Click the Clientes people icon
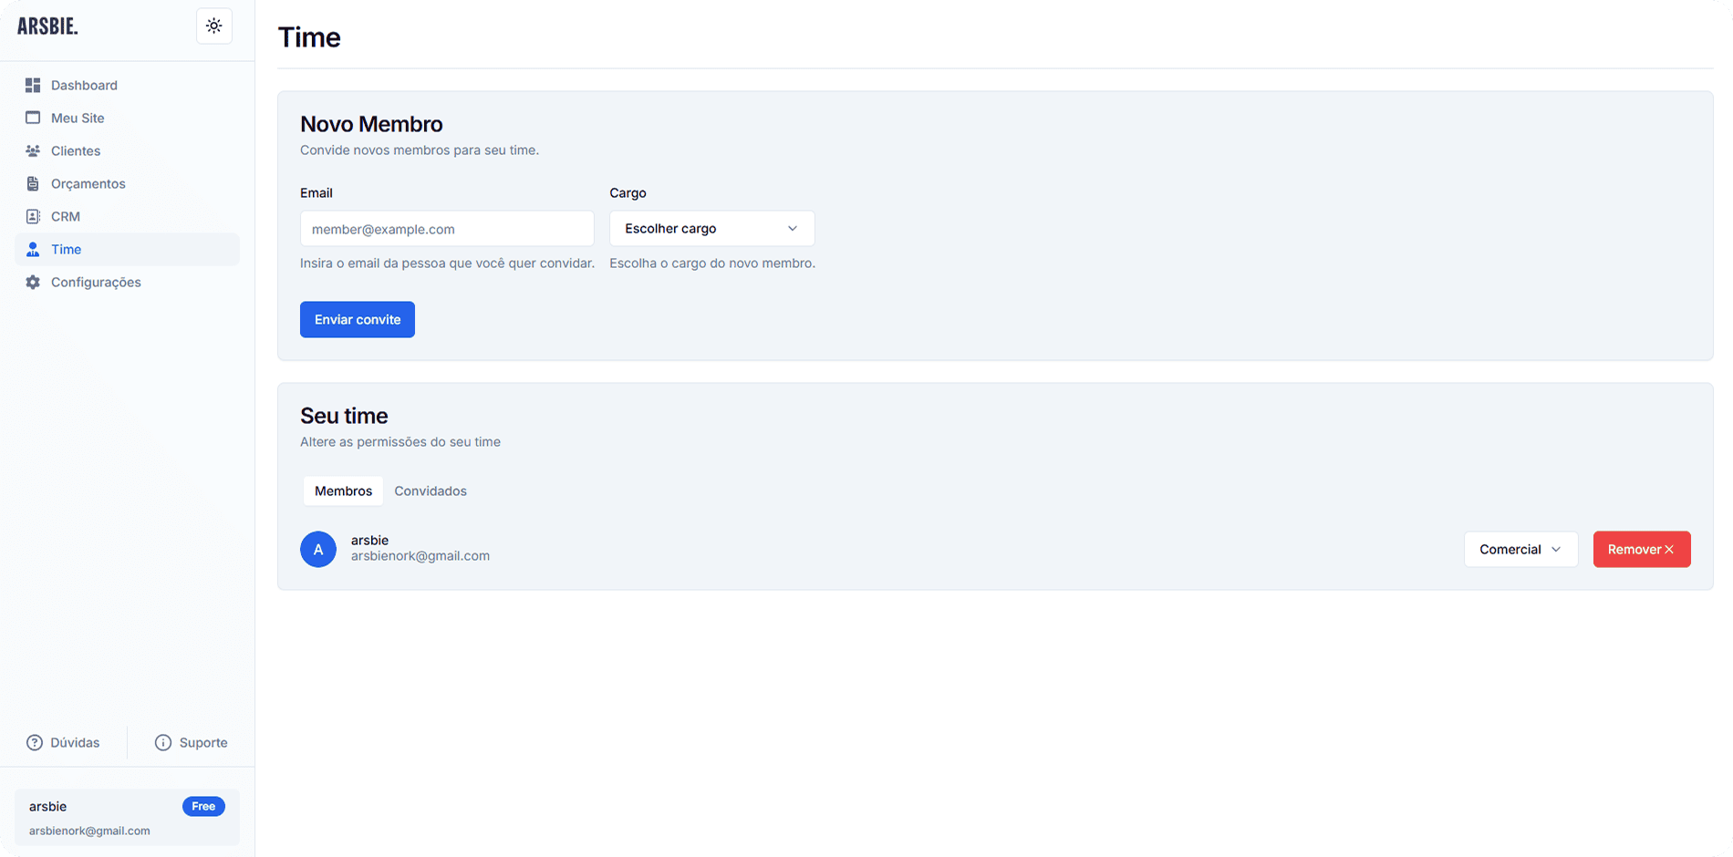The width and height of the screenshot is (1733, 857). point(33,151)
